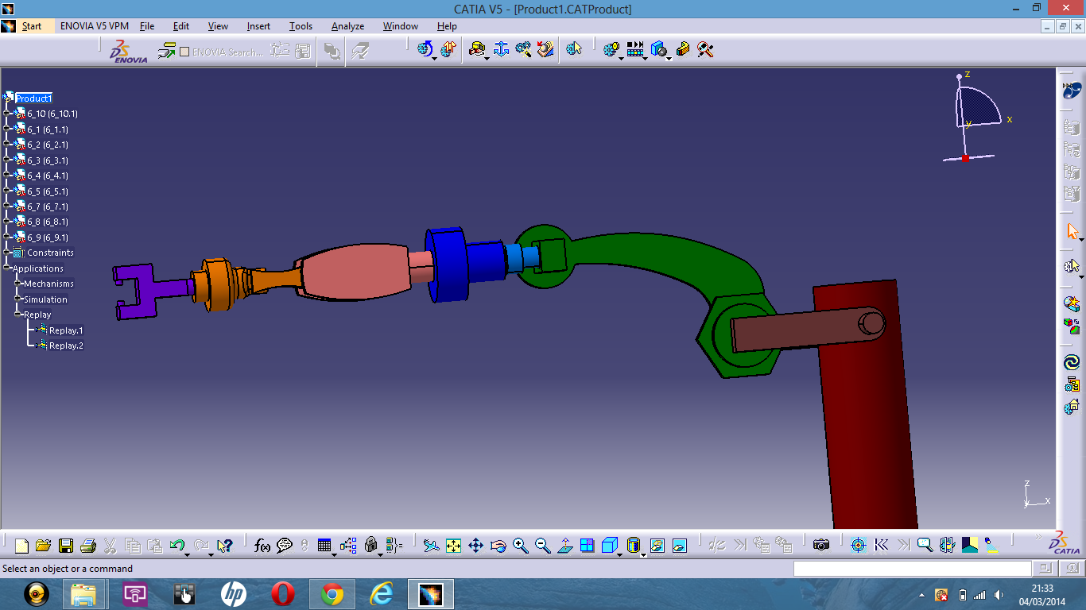
Task: Click the Save icon in bottom toolbar
Action: coord(66,546)
